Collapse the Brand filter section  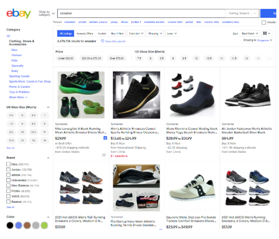click(48, 158)
